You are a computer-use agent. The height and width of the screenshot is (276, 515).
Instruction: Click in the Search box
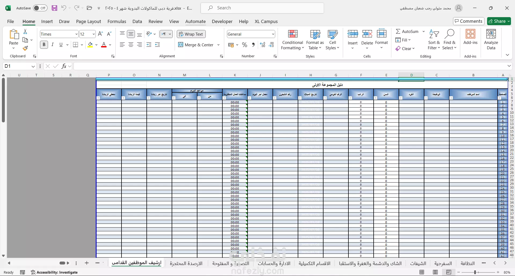[x=262, y=8]
